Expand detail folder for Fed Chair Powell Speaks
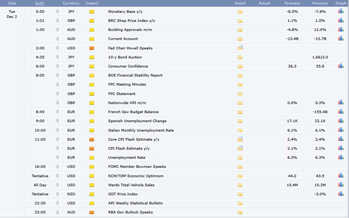The height and width of the screenshot is (218, 349). click(x=240, y=48)
